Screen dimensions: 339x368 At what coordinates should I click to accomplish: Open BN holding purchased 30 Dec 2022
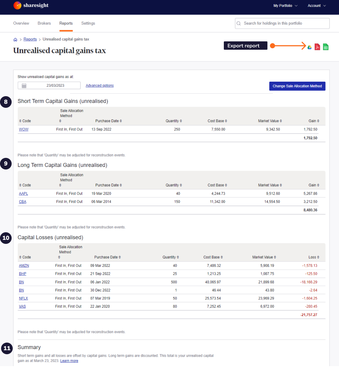pyautogui.click(x=21, y=290)
